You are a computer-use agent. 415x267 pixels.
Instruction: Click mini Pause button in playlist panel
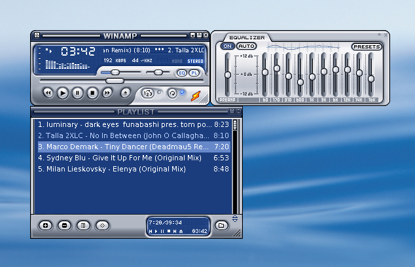pos(162,231)
